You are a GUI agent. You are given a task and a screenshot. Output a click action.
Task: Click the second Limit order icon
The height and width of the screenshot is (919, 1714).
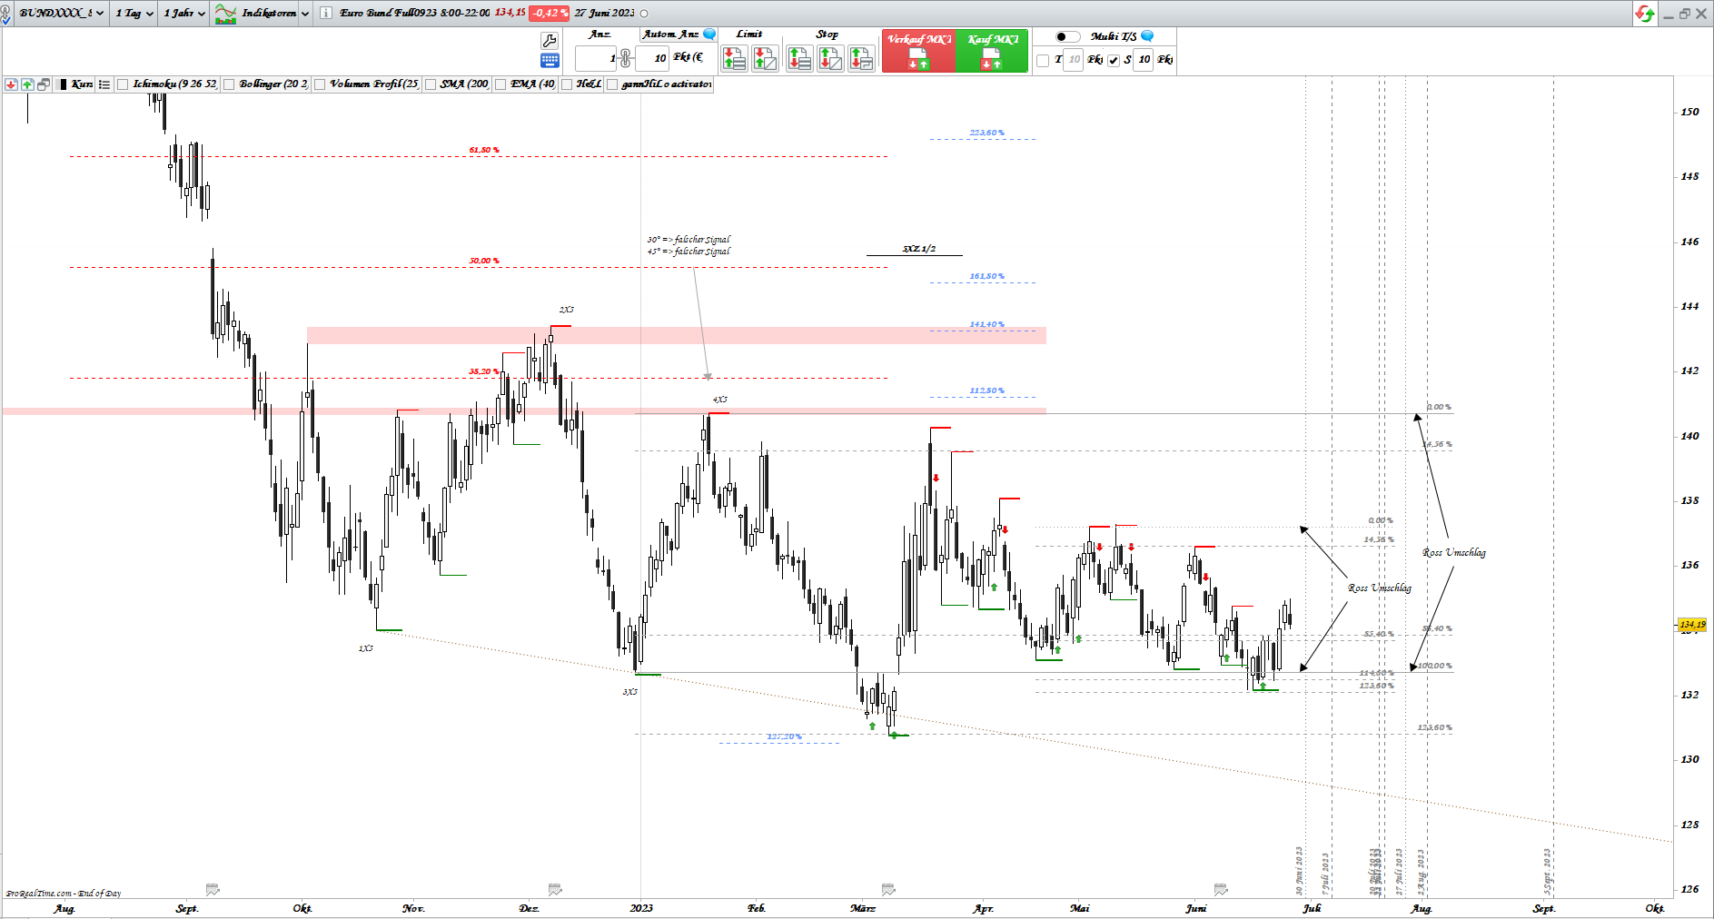coord(765,59)
